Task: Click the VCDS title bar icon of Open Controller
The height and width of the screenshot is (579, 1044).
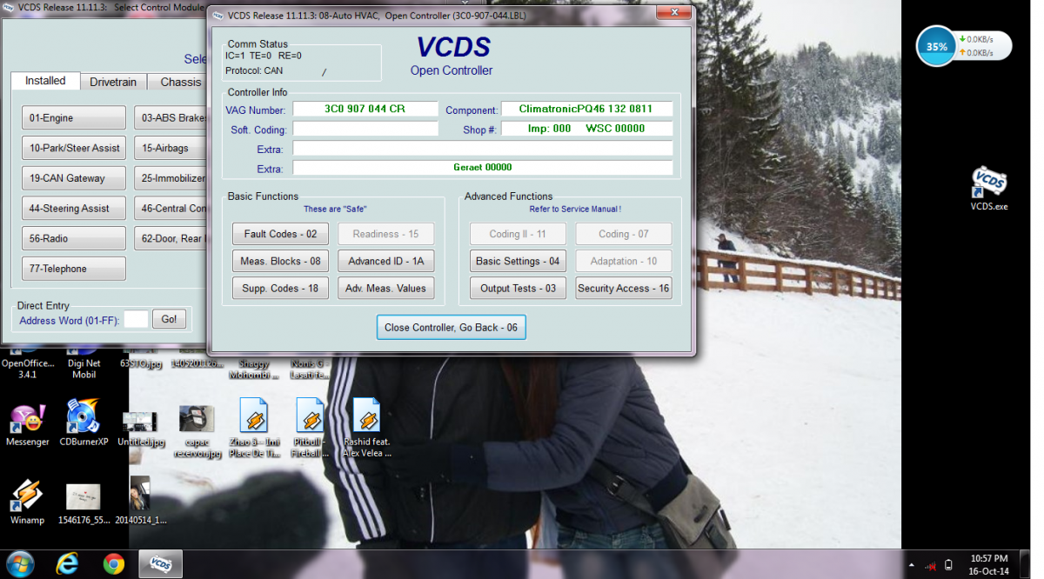Action: pos(218,16)
